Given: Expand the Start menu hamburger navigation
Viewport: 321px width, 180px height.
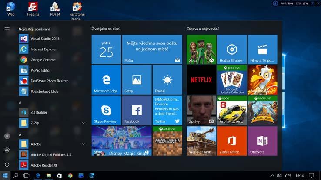Looking at the screenshot, I should [x=7, y=29].
